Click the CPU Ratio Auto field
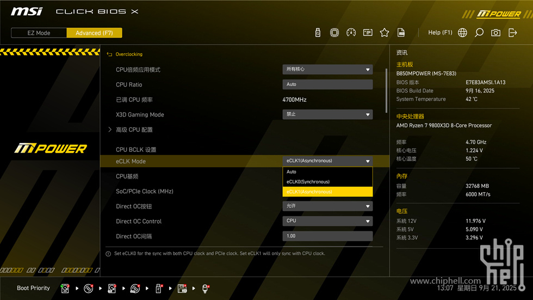Viewport: 533px width, 300px height. (327, 84)
